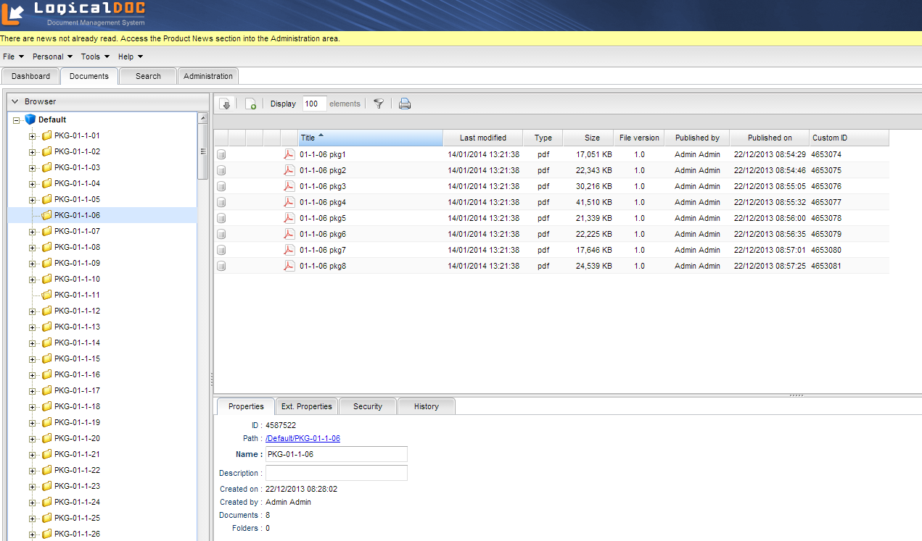This screenshot has width=922, height=541.
Task: Open the filter funnel icon
Action: click(379, 104)
